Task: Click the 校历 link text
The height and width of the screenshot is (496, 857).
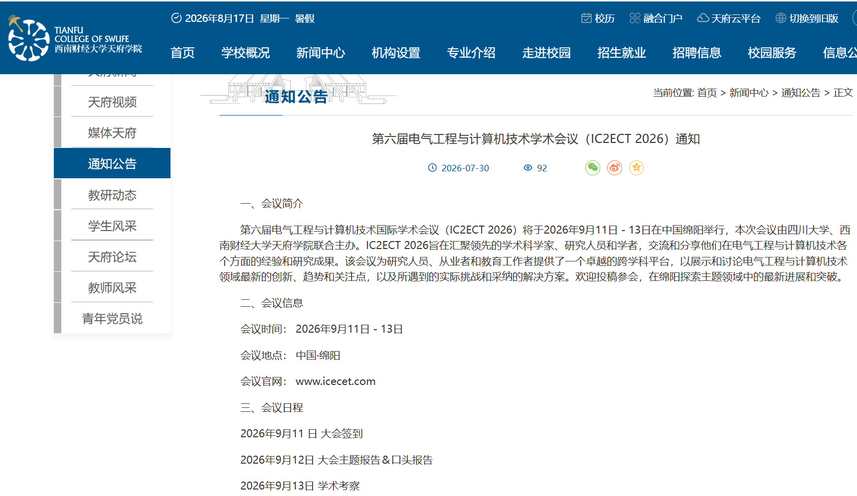Action: pyautogui.click(x=605, y=18)
